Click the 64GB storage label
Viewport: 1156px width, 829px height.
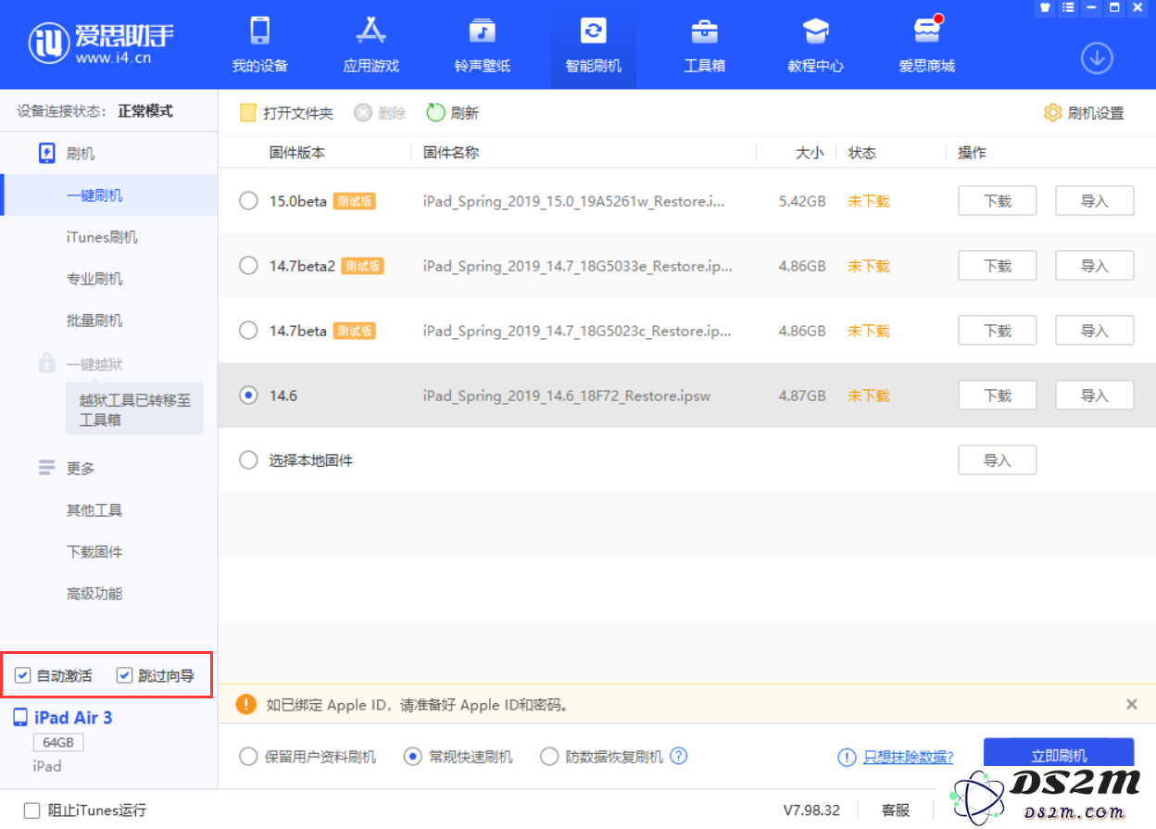(58, 743)
